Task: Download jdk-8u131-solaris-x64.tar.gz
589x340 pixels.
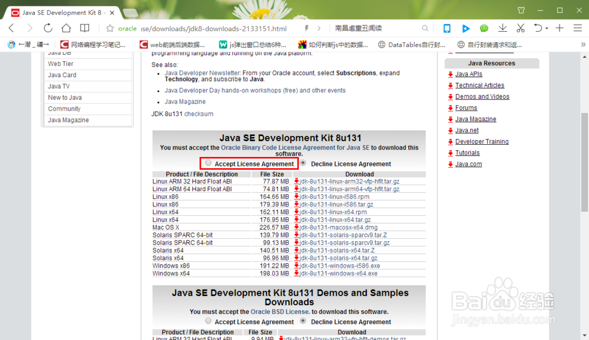Action: (x=339, y=258)
